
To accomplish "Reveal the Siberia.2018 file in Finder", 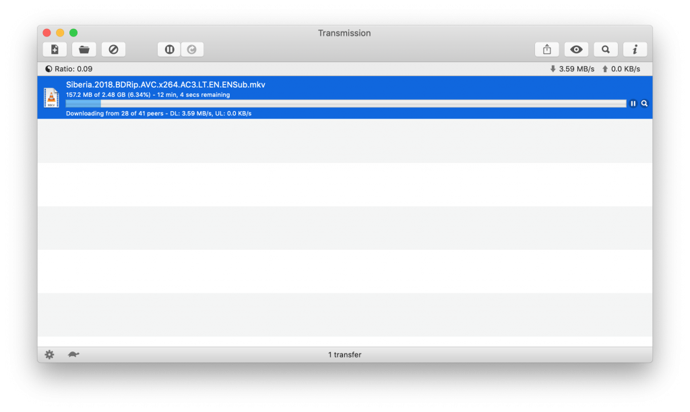I will [644, 104].
